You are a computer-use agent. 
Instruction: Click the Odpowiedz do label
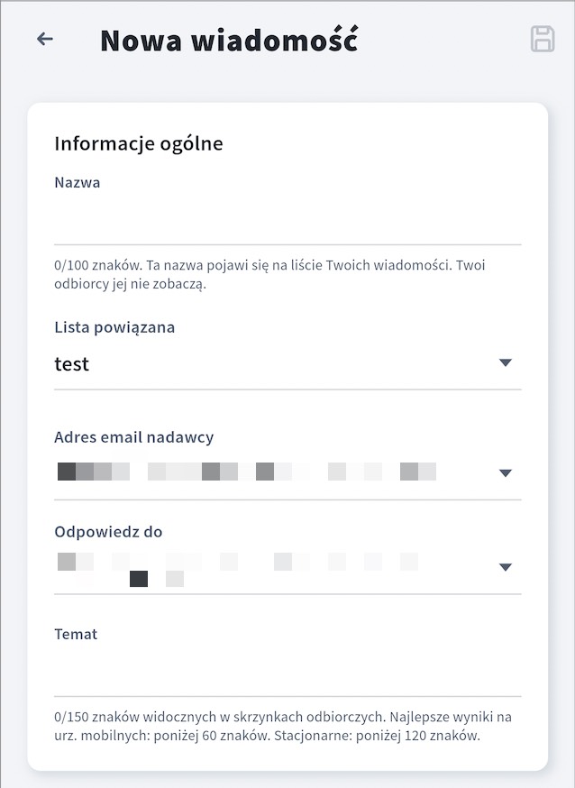click(108, 532)
